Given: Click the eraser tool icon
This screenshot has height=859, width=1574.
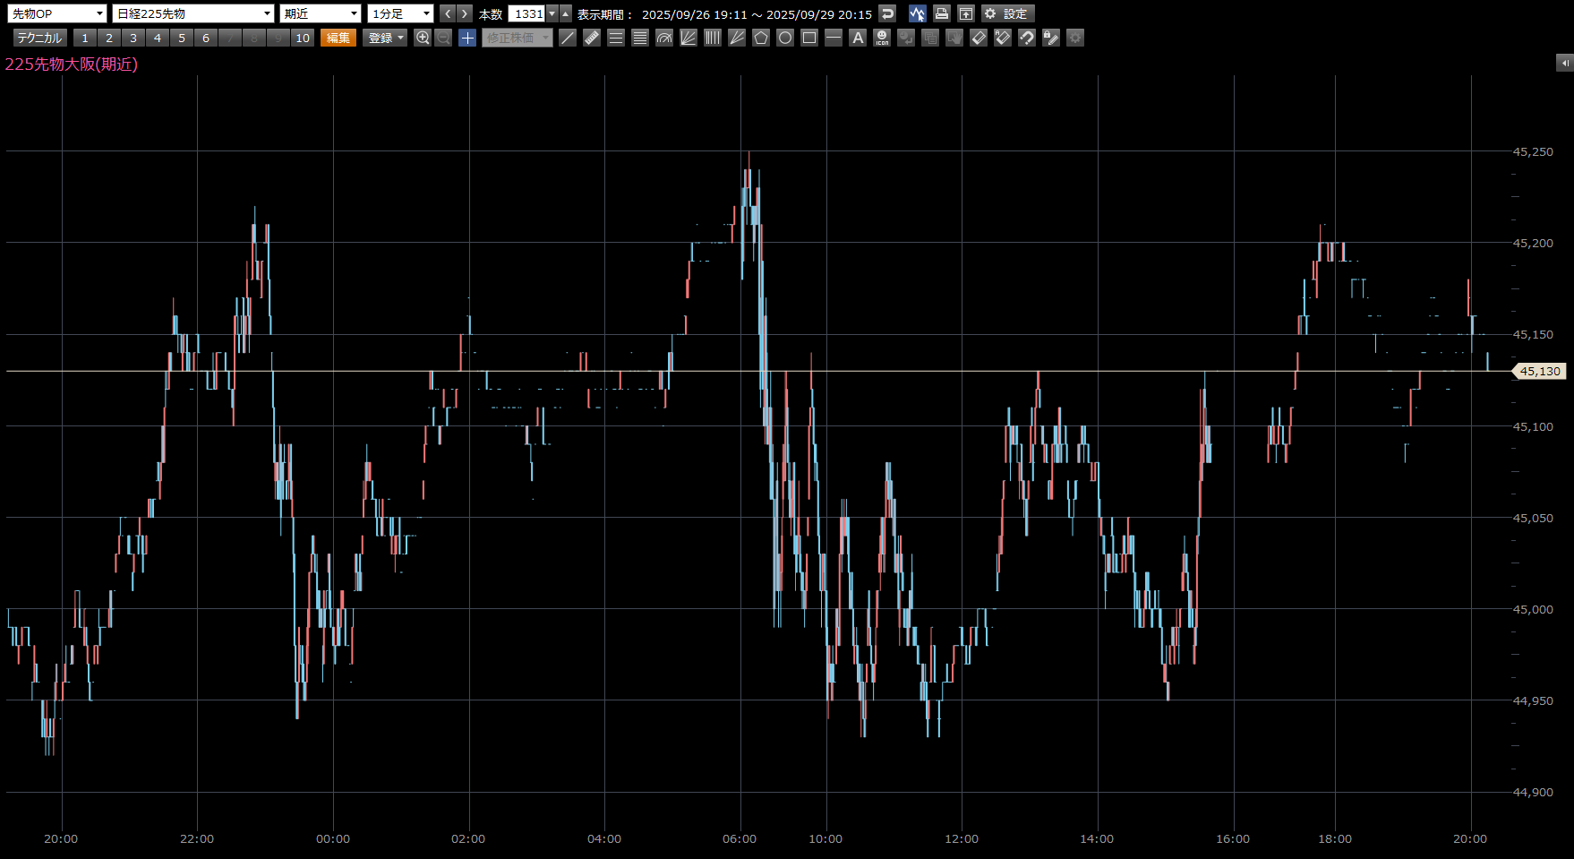Looking at the screenshot, I should [x=979, y=38].
